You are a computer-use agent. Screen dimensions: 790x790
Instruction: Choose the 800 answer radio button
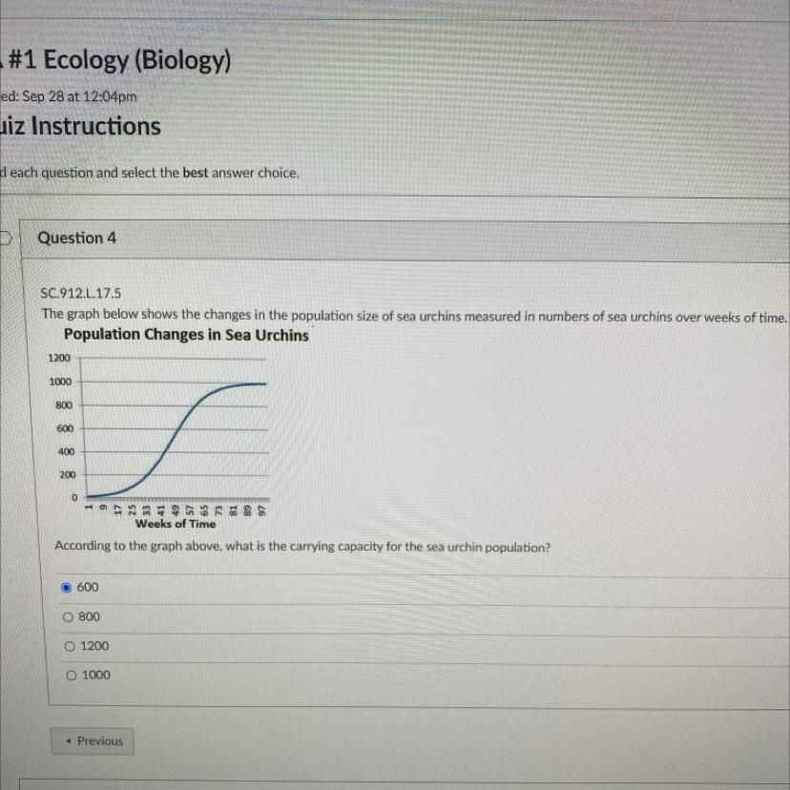click(x=68, y=617)
